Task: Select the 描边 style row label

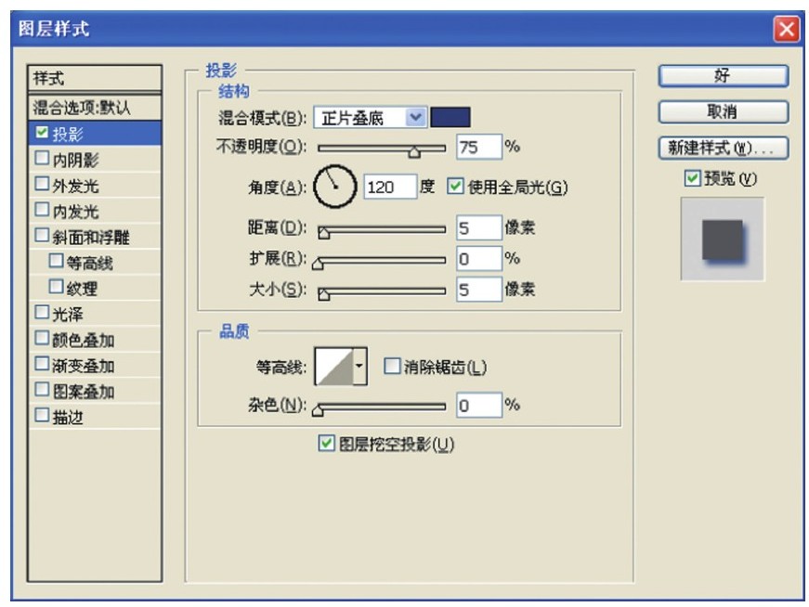Action: point(68,418)
